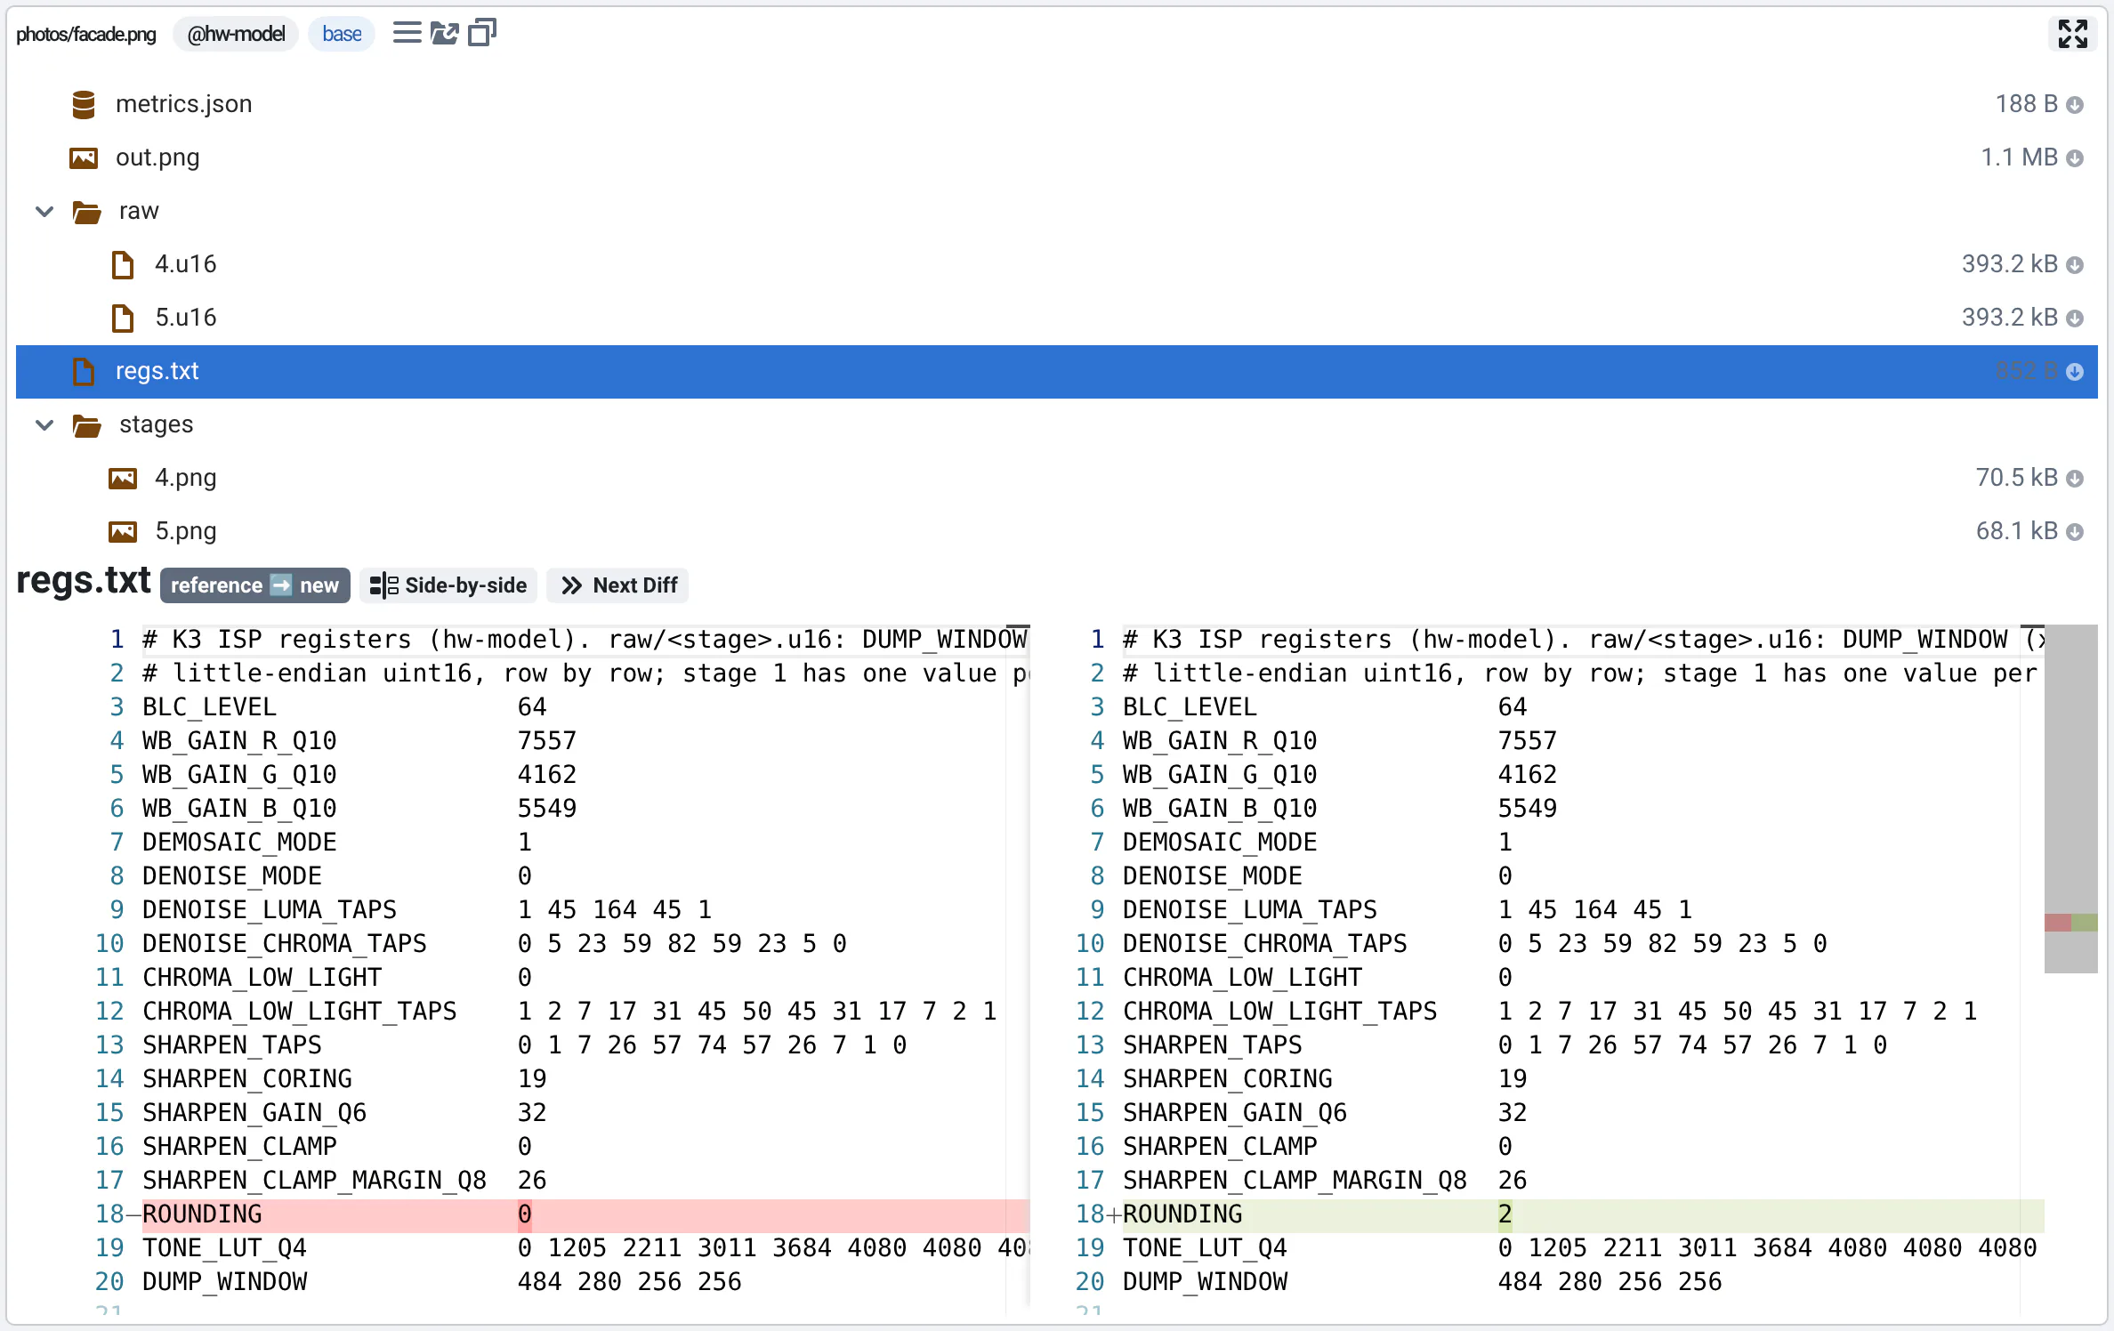Select the base tag
The height and width of the screenshot is (1331, 2114).
pos(342,34)
